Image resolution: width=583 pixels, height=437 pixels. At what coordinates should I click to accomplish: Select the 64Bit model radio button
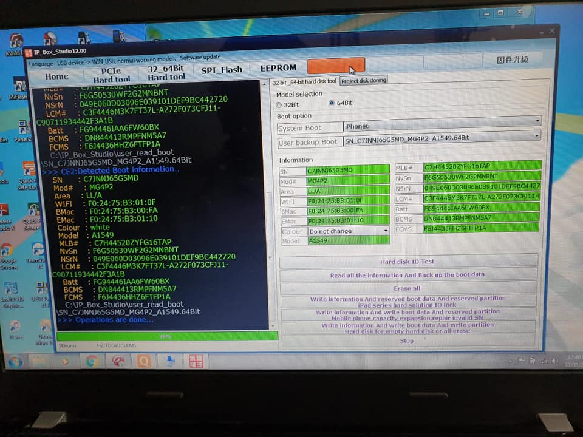click(332, 103)
